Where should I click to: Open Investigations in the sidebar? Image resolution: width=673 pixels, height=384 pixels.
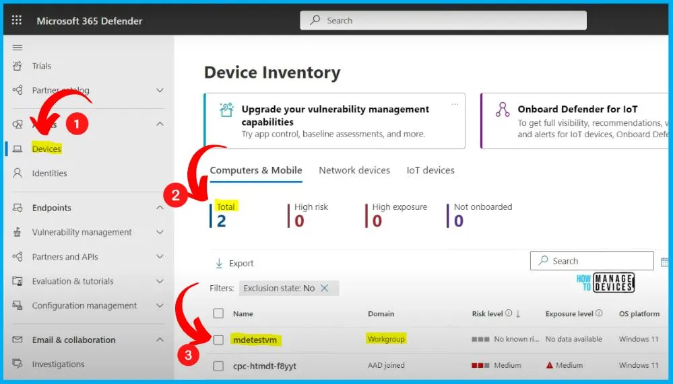[59, 364]
